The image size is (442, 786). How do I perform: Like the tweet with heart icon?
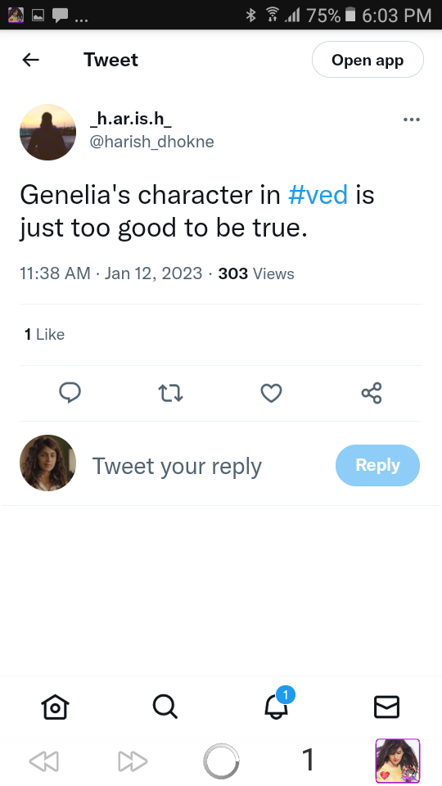point(271,393)
